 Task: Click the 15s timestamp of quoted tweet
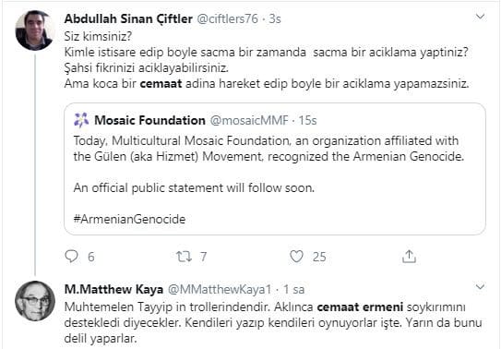click(x=307, y=120)
